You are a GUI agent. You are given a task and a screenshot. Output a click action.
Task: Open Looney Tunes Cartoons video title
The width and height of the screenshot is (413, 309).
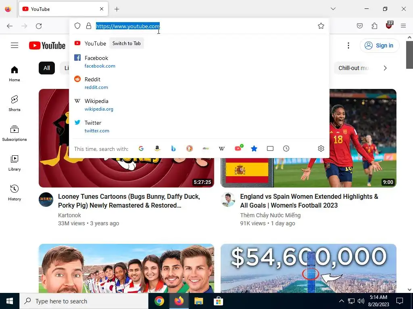click(x=129, y=201)
